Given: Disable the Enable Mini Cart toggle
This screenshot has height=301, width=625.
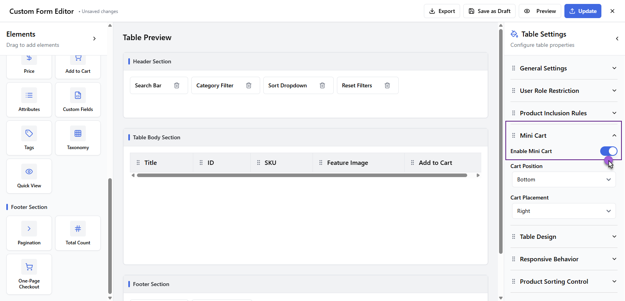Looking at the screenshot, I should [608, 151].
